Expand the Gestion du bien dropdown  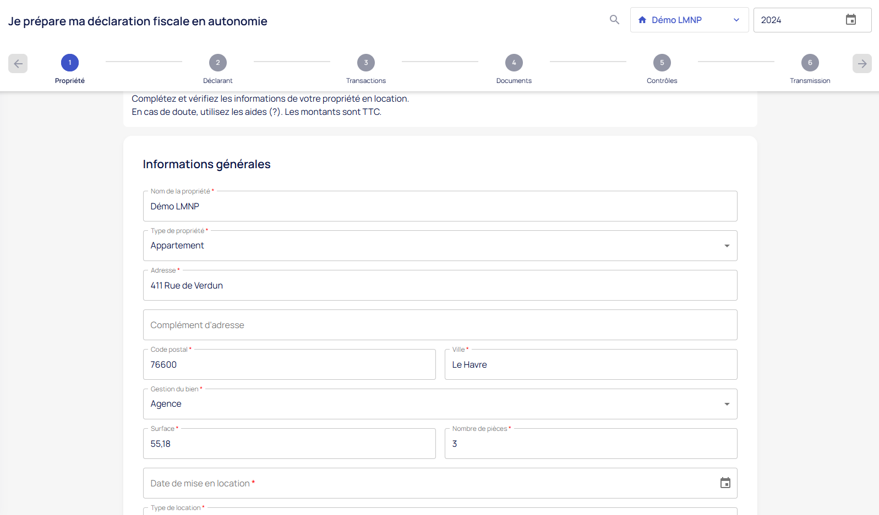727,404
